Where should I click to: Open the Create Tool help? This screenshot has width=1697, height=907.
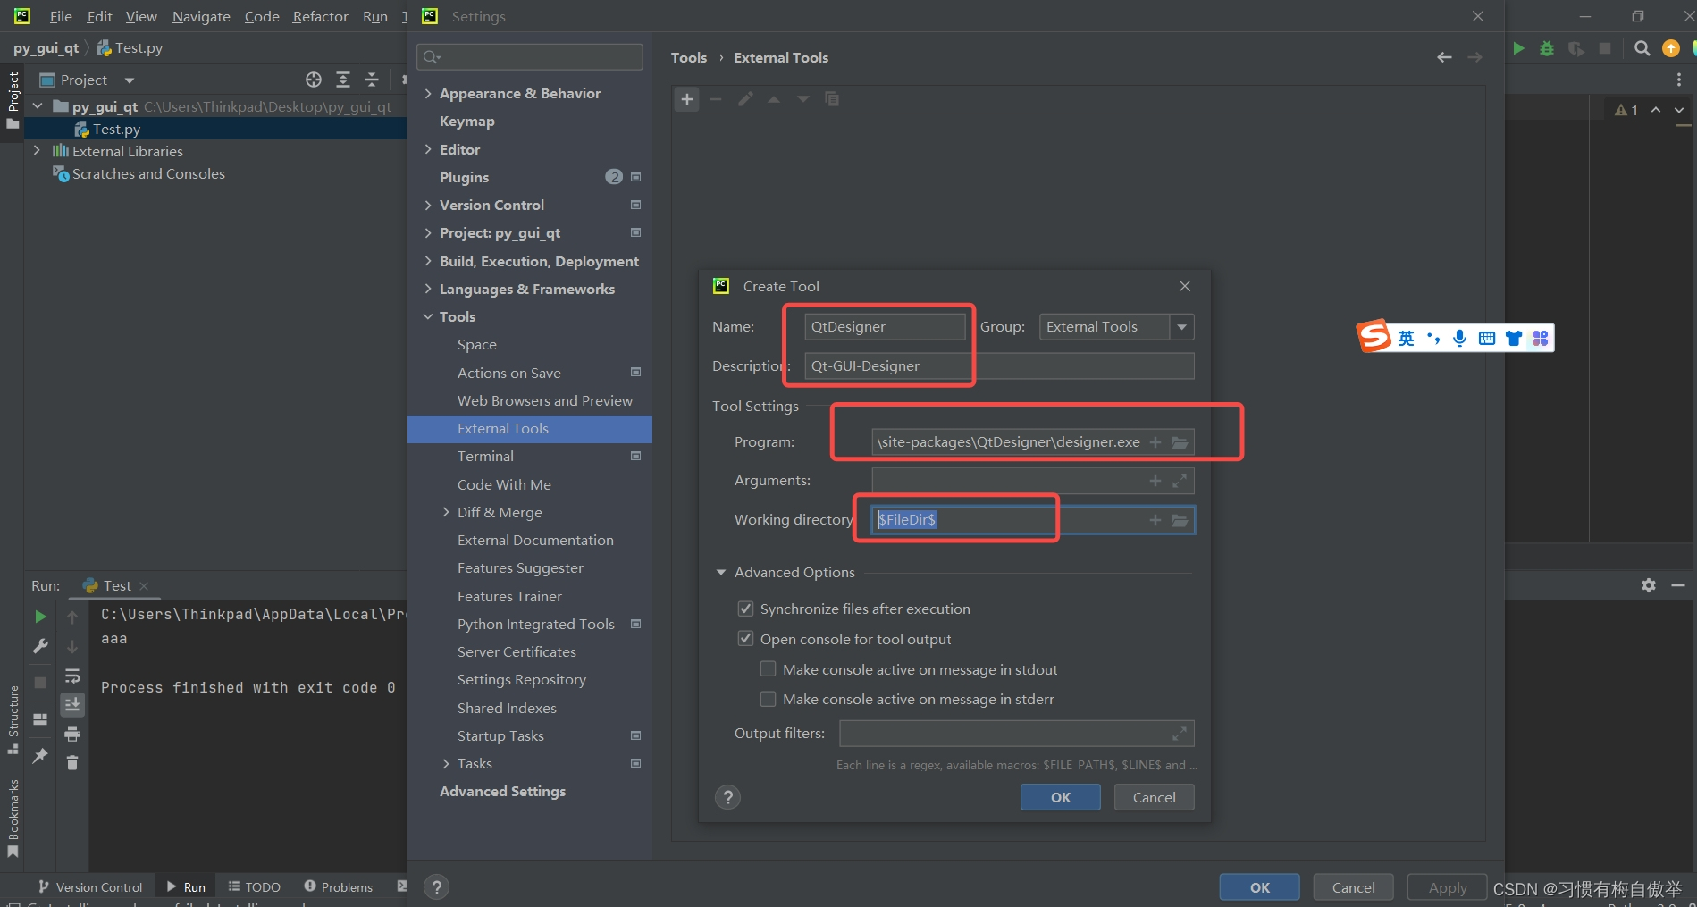[727, 796]
